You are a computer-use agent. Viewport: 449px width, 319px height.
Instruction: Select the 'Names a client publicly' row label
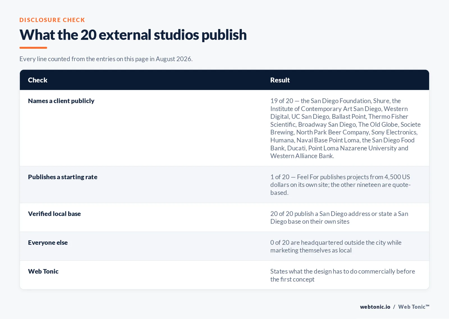click(x=61, y=101)
